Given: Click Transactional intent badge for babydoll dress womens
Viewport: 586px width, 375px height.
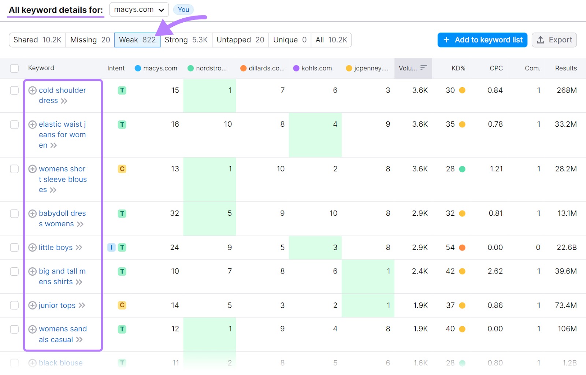Looking at the screenshot, I should pyautogui.click(x=122, y=214).
